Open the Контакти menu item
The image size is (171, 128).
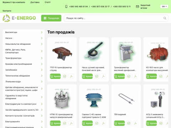tap(7, 11)
